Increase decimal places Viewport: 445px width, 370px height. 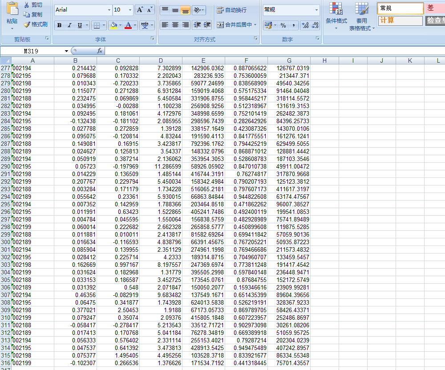pos(305,25)
